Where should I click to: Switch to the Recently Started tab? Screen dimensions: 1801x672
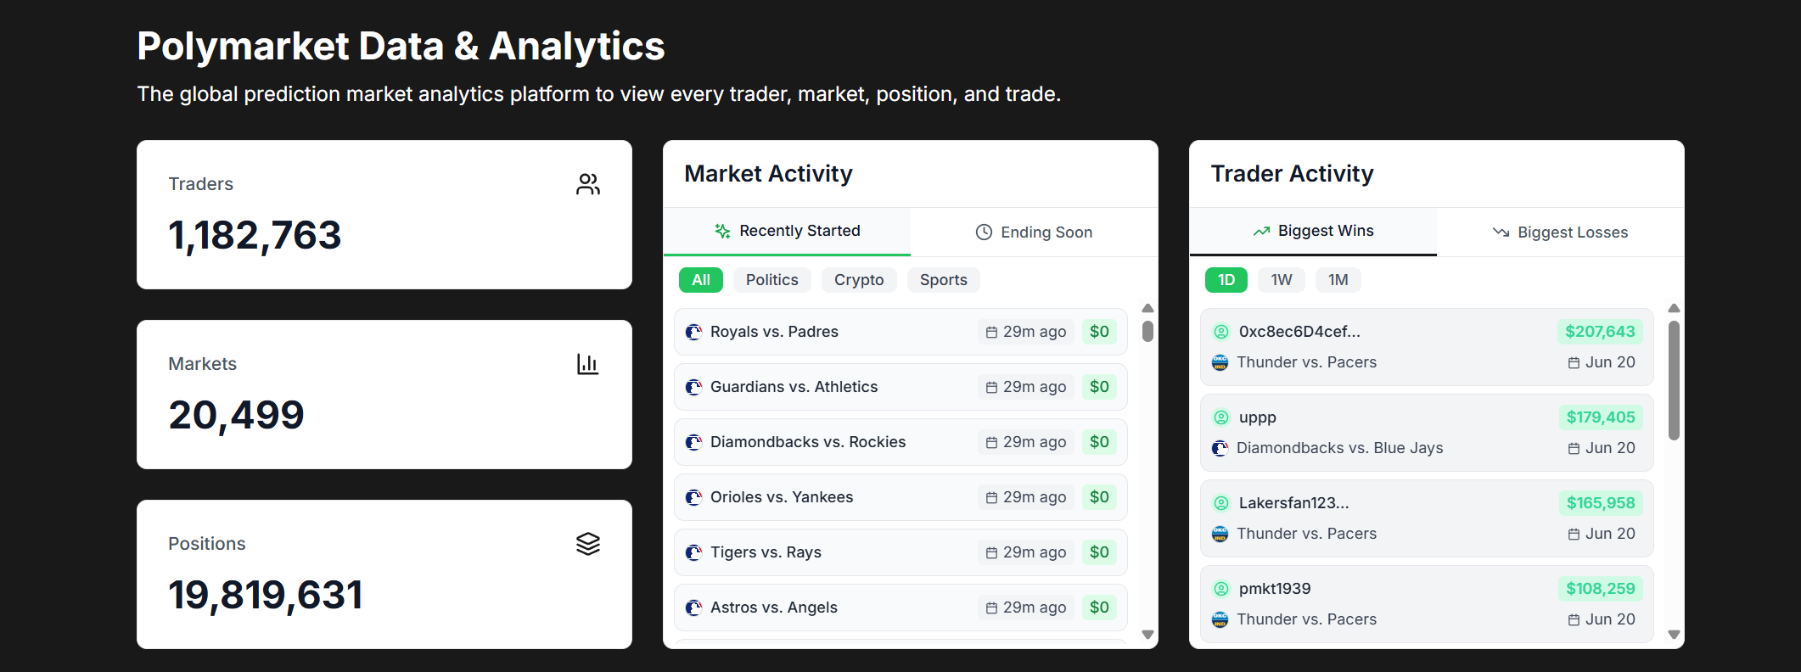[787, 231]
